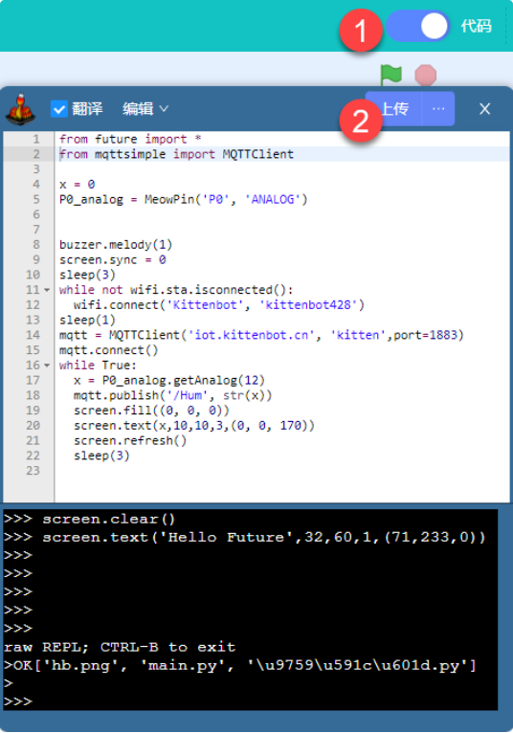Open the three-dots more options button
The width and height of the screenshot is (513, 733).
(438, 109)
